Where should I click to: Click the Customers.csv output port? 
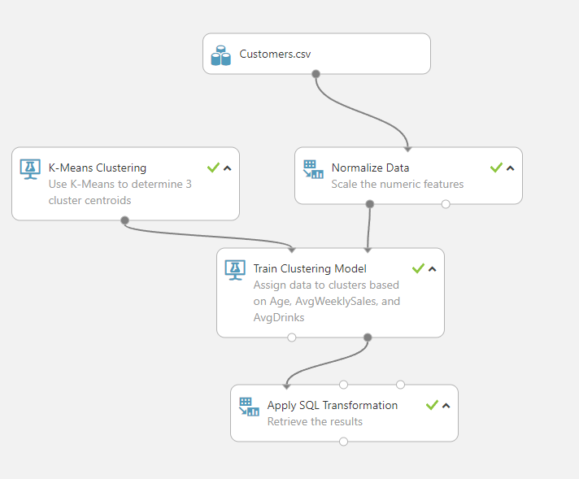316,74
